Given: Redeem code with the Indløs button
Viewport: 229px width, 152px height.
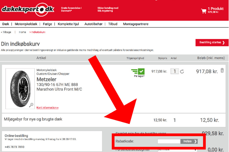Looking at the screenshot, I should 189,141.
